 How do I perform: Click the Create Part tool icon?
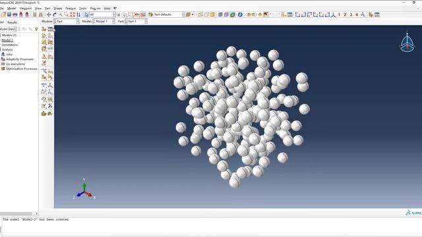44,29
